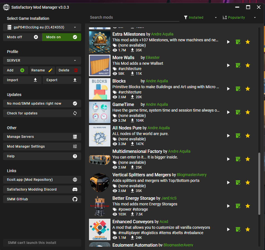
Task: Click the play arrow for More Walls
Action: coord(228,65)
